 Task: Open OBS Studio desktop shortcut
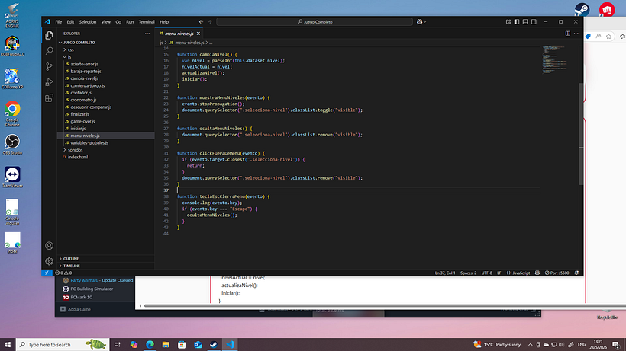point(12,145)
